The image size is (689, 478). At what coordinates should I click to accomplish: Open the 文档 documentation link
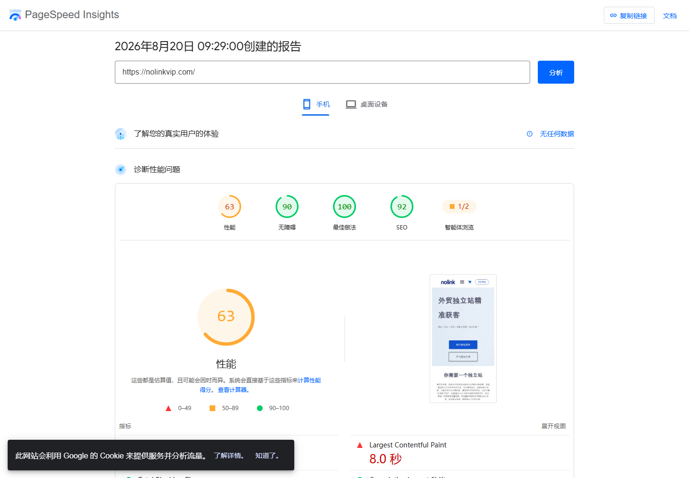point(670,16)
